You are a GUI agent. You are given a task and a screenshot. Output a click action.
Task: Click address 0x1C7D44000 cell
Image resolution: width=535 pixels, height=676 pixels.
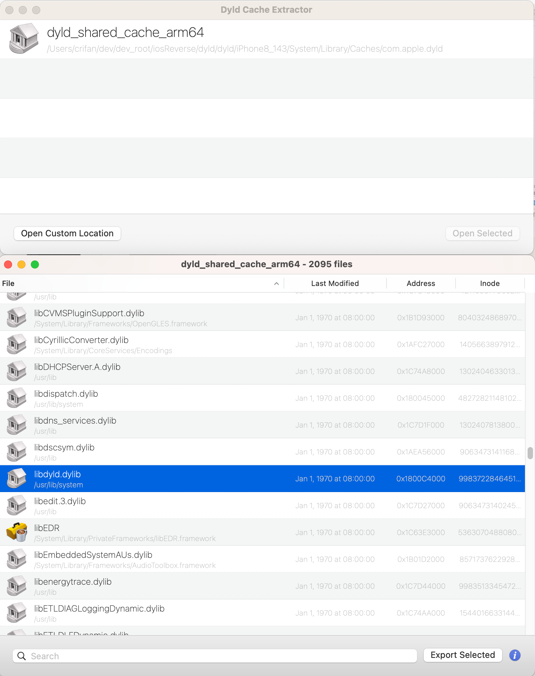tap(421, 586)
